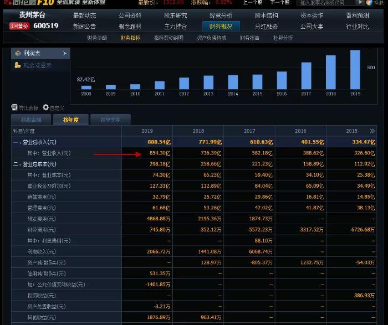
Task: Click the 其中：营业成本(元) row label
Action: pyautogui.click(x=49, y=175)
